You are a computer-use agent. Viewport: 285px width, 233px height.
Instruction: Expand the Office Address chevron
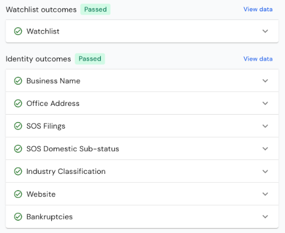[265, 103]
